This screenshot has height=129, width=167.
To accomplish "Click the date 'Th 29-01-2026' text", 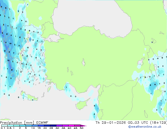I will pos(111,123).
